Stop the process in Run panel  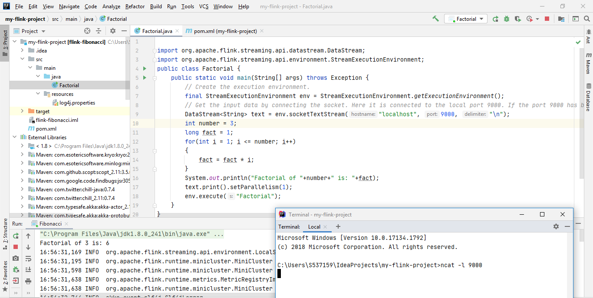point(16,247)
